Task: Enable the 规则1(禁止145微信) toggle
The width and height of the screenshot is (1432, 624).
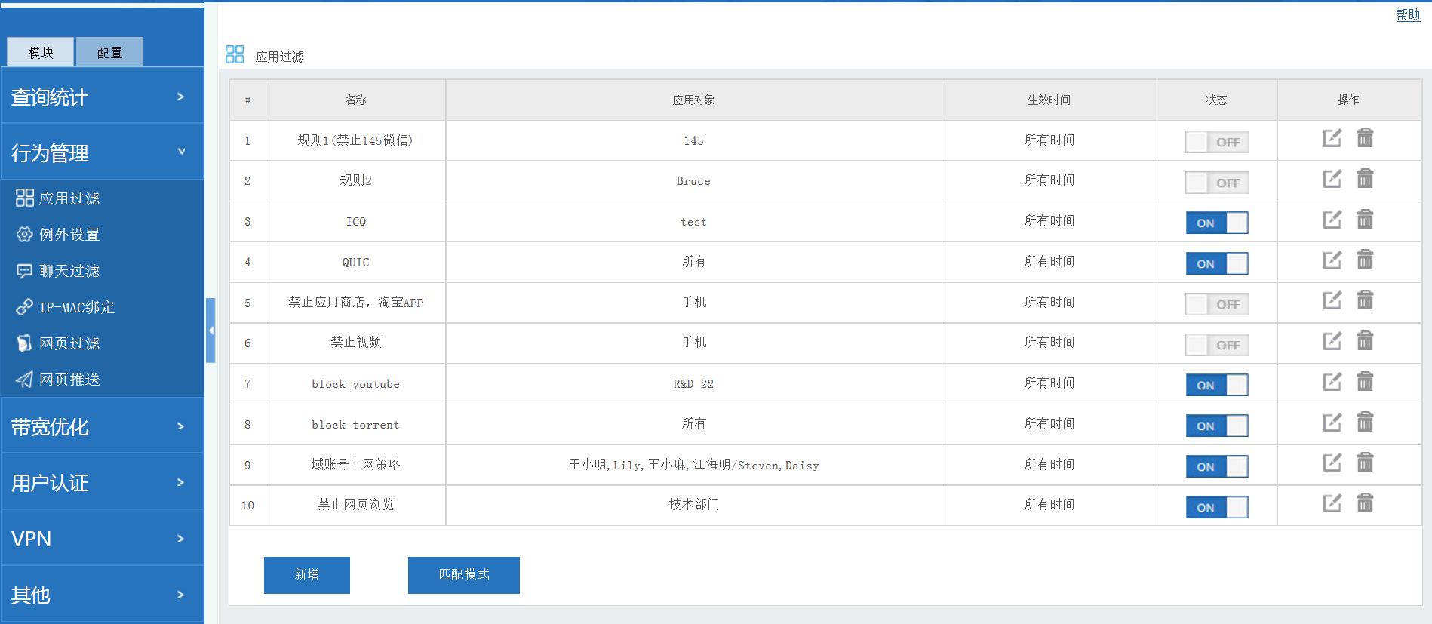Action: click(1216, 142)
